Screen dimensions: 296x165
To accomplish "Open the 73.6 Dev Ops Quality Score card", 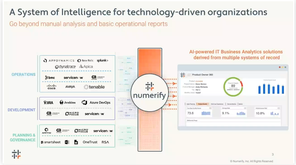I will click(x=199, y=112).
